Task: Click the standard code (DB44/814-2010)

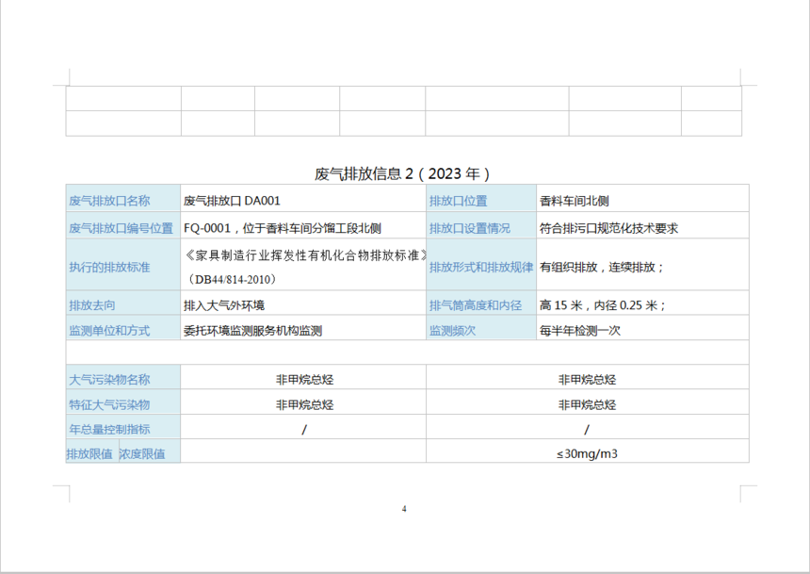Action: pos(234,279)
